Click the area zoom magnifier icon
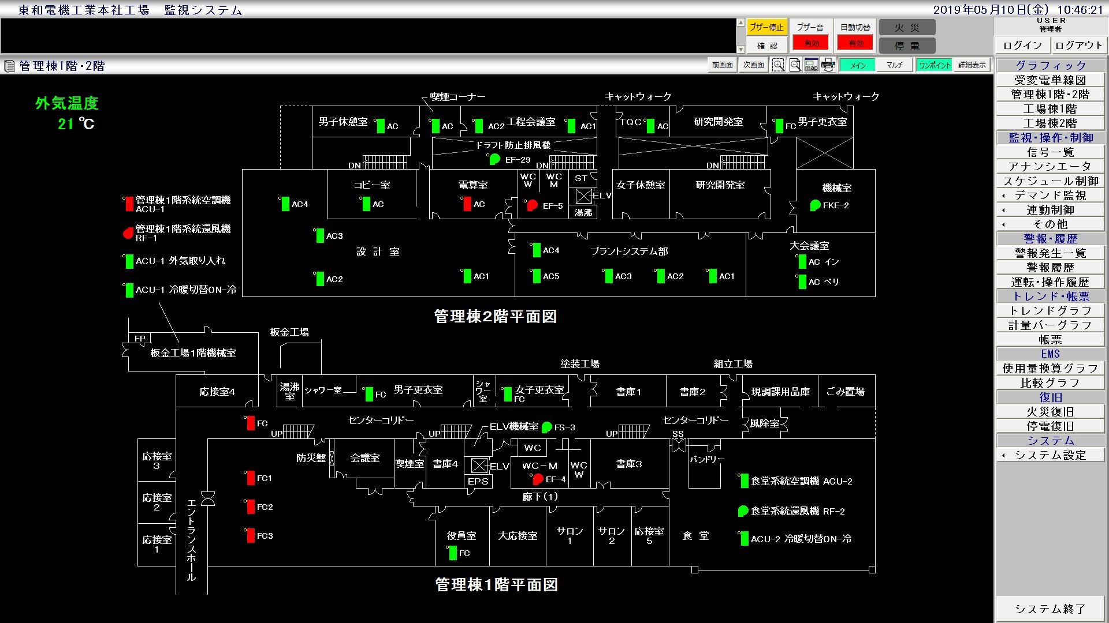Image resolution: width=1109 pixels, height=623 pixels. coord(778,65)
